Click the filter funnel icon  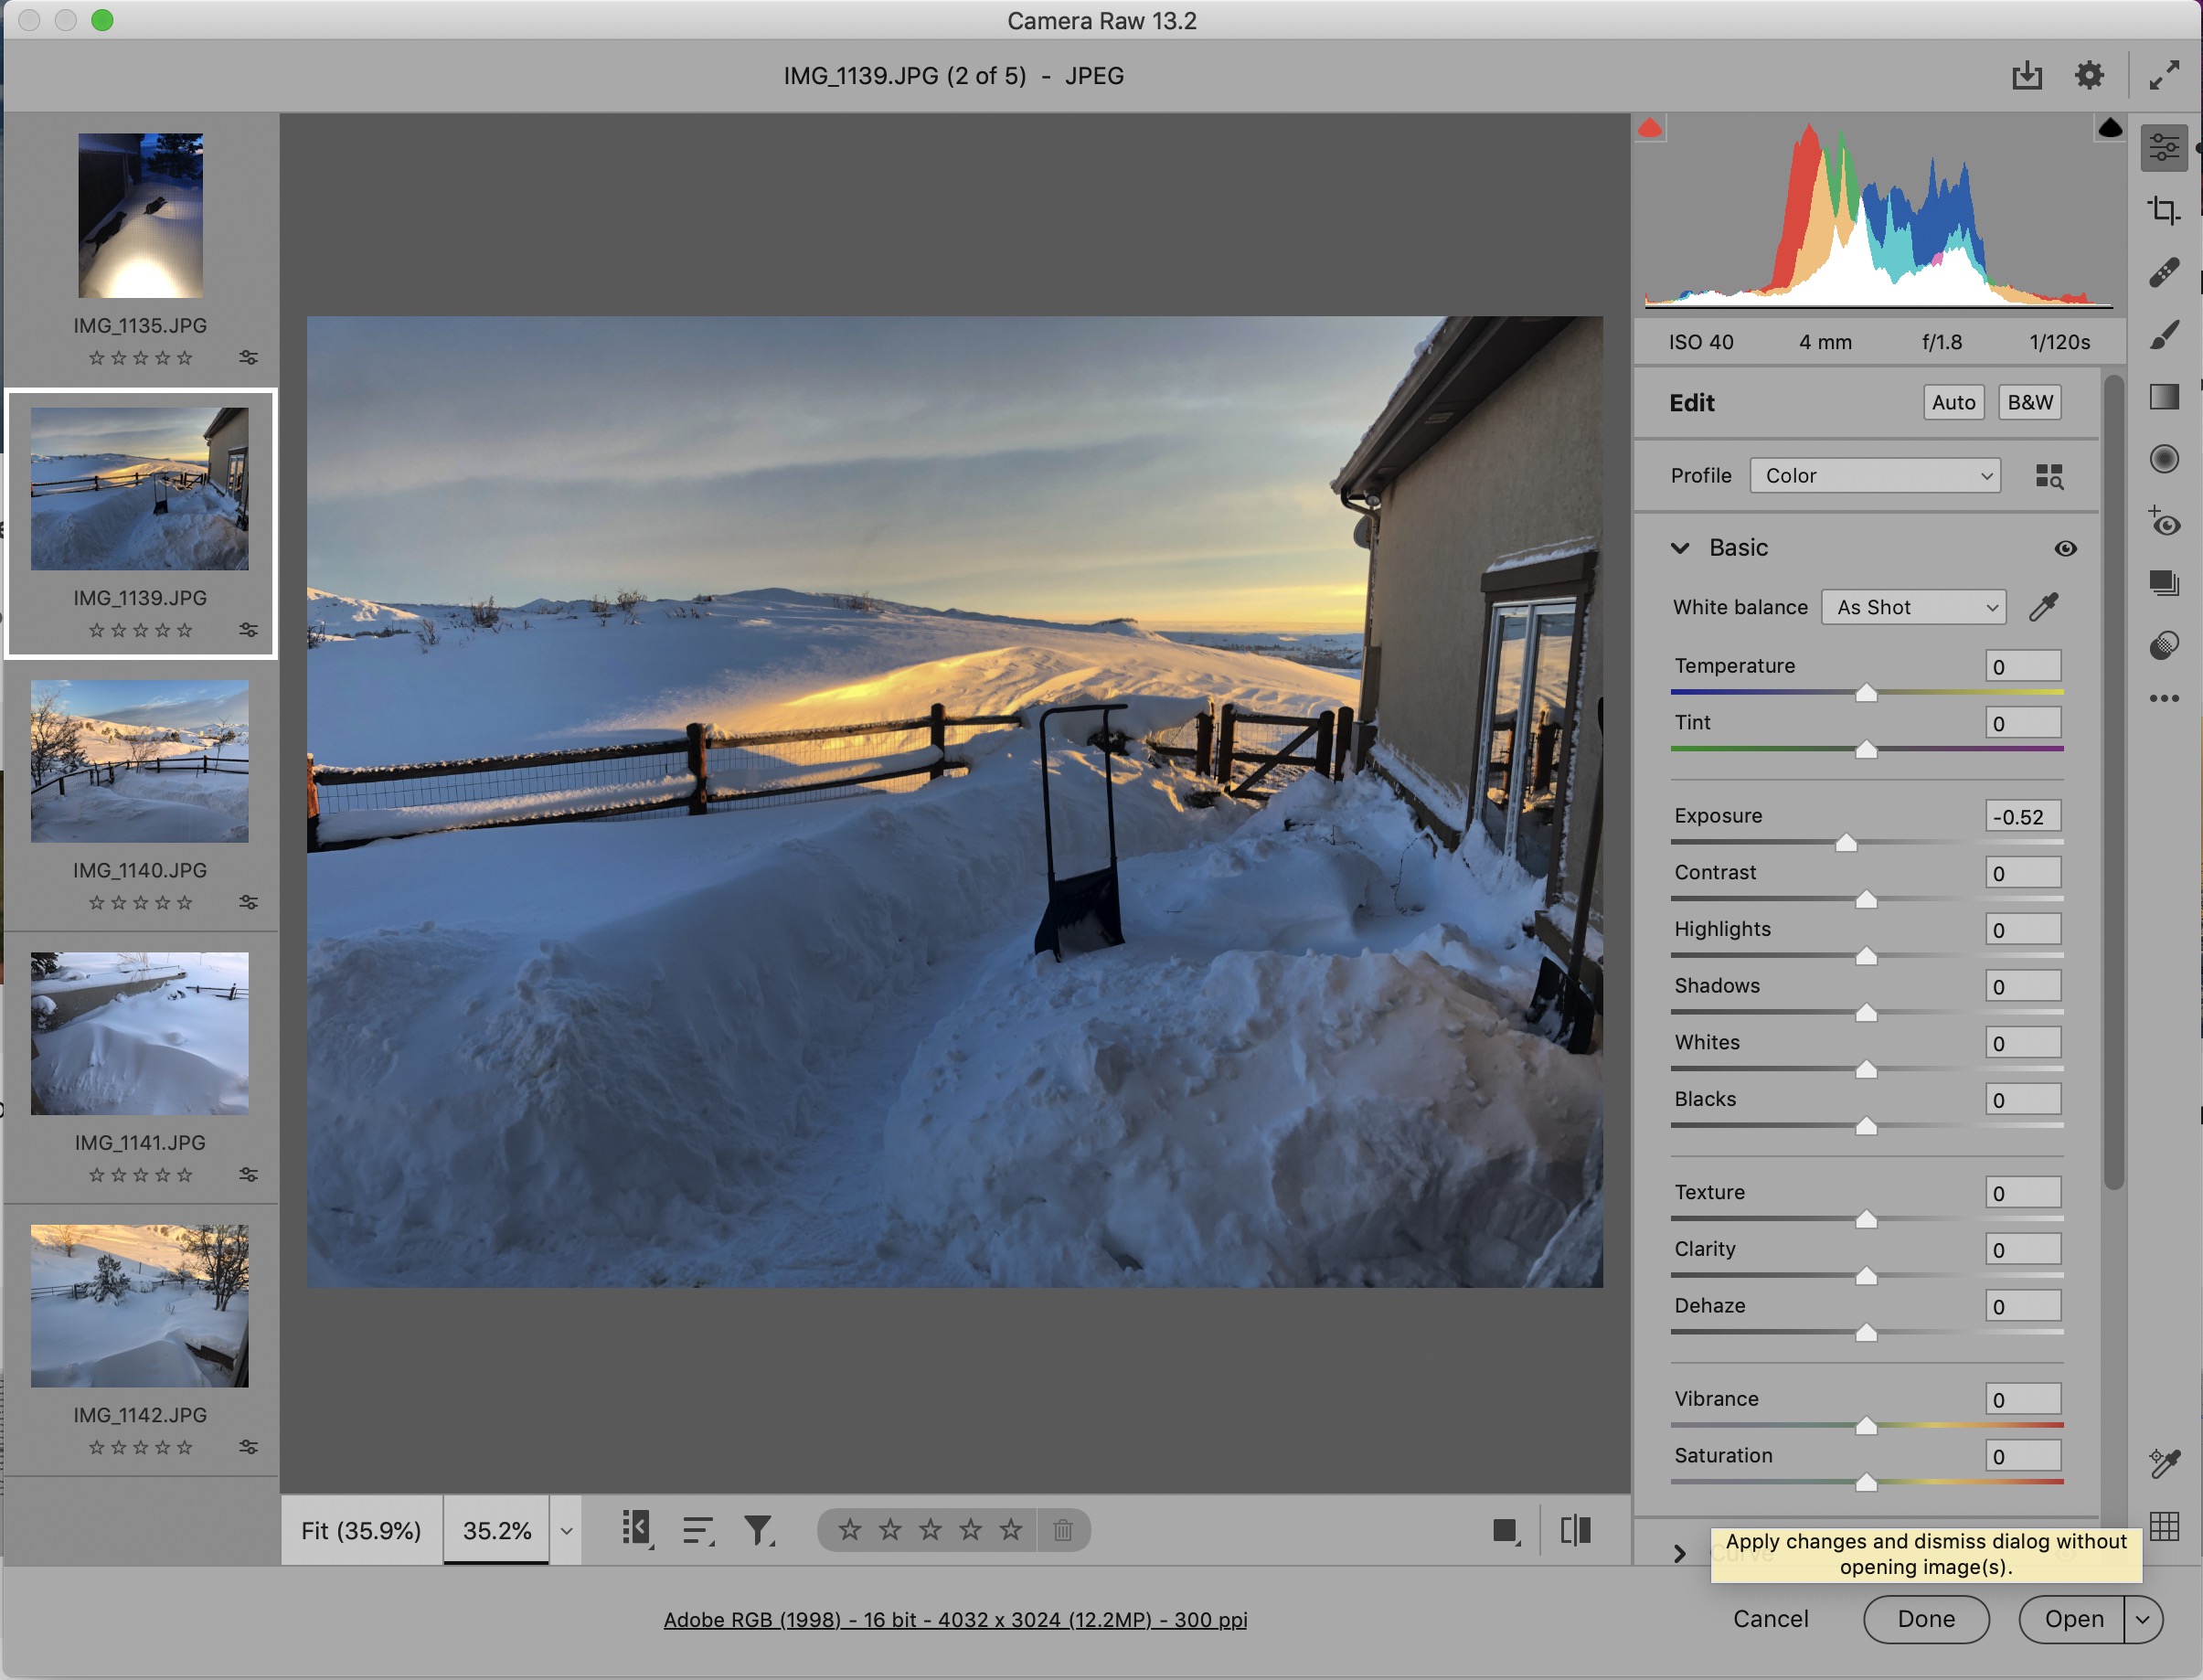coord(759,1530)
